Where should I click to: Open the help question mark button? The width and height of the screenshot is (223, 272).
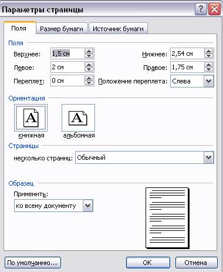(x=201, y=9)
